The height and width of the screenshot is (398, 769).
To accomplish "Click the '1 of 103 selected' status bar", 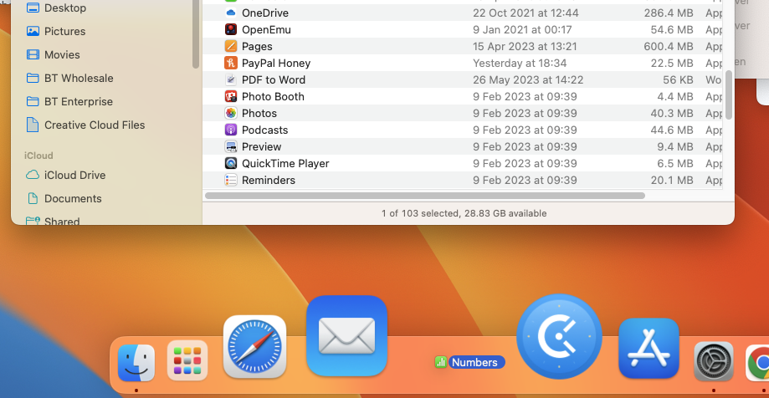I will point(464,213).
